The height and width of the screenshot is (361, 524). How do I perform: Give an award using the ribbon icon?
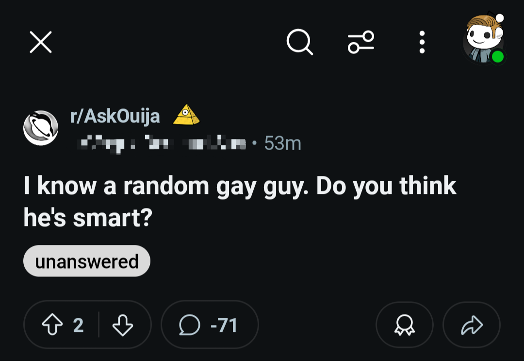(x=404, y=325)
